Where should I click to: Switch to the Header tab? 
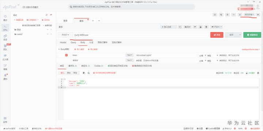[x=63, y=43]
